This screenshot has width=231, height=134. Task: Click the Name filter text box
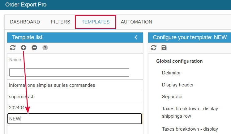tap(69, 72)
